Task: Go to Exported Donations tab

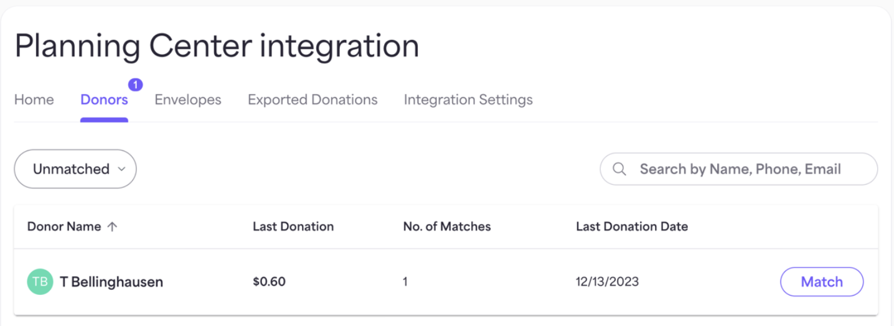Action: coord(313,100)
